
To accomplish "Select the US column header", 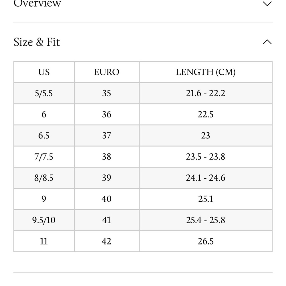I will tap(44, 72).
